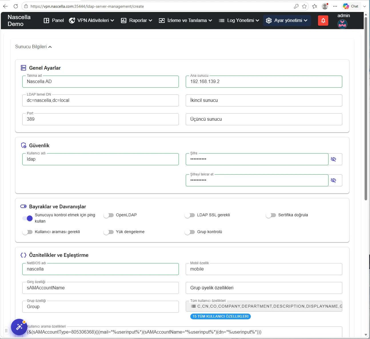Open browser profile icon

coord(325,6)
